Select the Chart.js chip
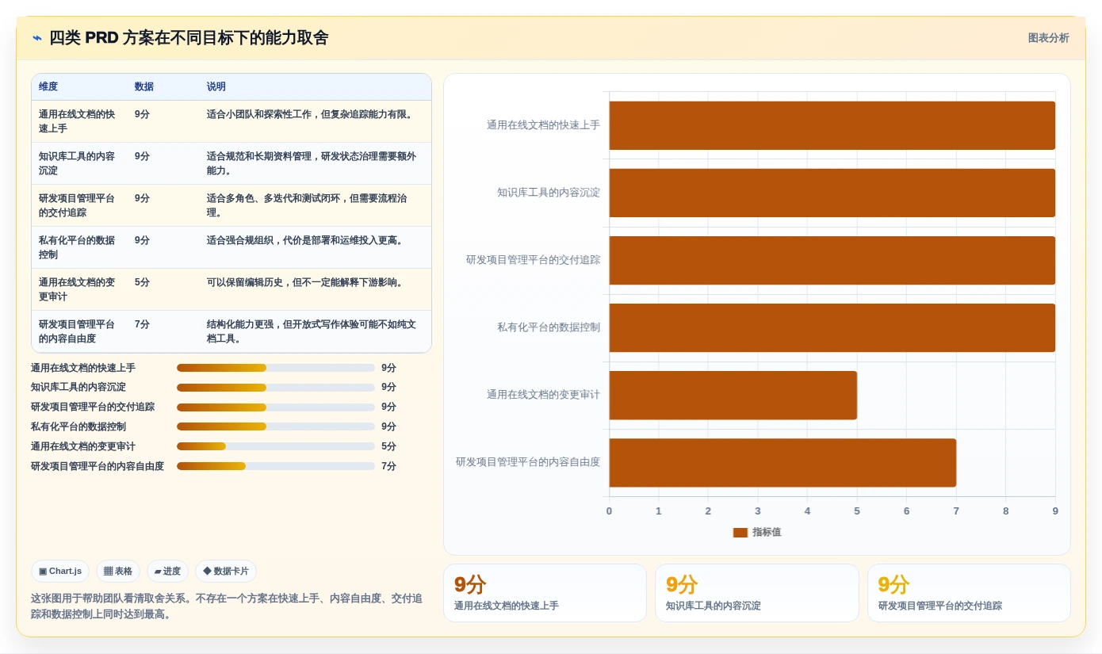The width and height of the screenshot is (1102, 654). pos(60,571)
